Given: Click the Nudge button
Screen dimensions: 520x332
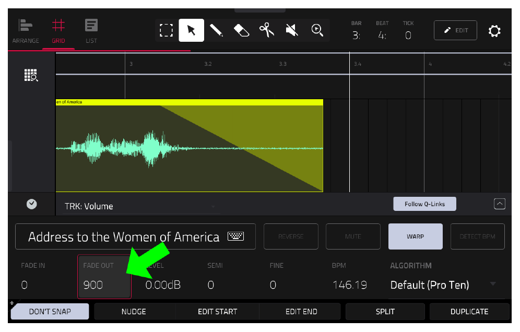Looking at the screenshot, I should coord(134,312).
